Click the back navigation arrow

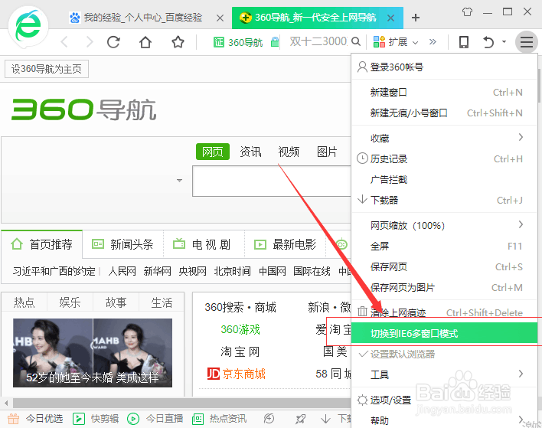click(64, 42)
